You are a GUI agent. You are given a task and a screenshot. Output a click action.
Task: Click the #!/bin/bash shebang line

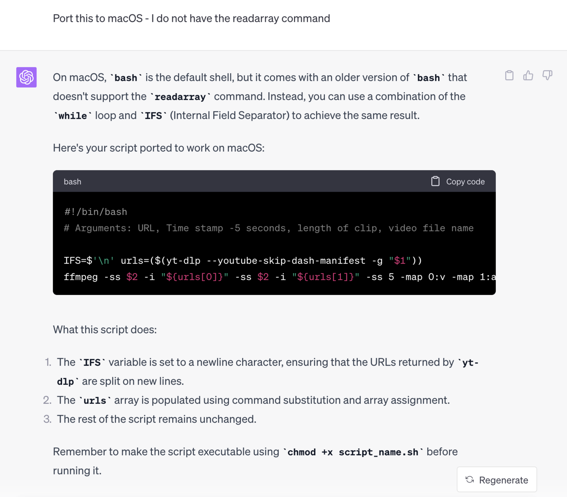pyautogui.click(x=96, y=212)
